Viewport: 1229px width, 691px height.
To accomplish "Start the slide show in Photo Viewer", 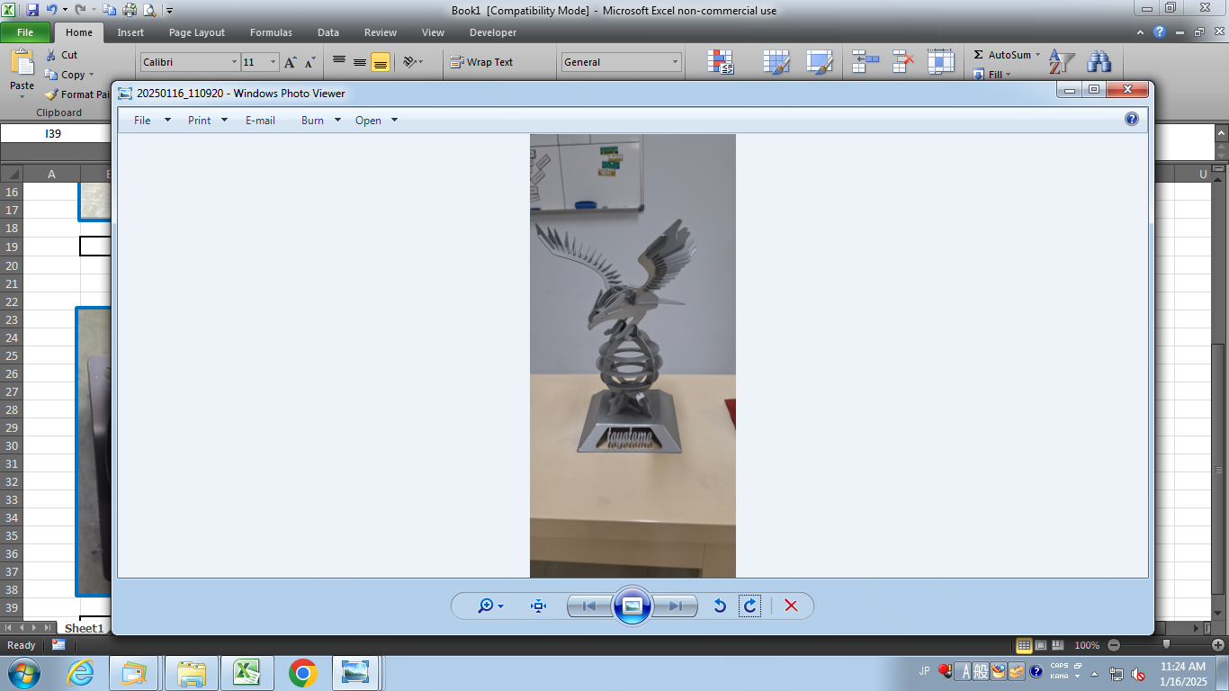I will (632, 606).
